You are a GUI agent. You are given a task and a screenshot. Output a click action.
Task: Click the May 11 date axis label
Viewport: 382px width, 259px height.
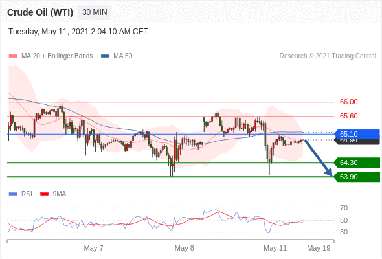275,248
